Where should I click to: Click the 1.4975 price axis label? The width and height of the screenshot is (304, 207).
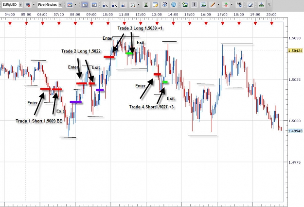(x=294, y=162)
